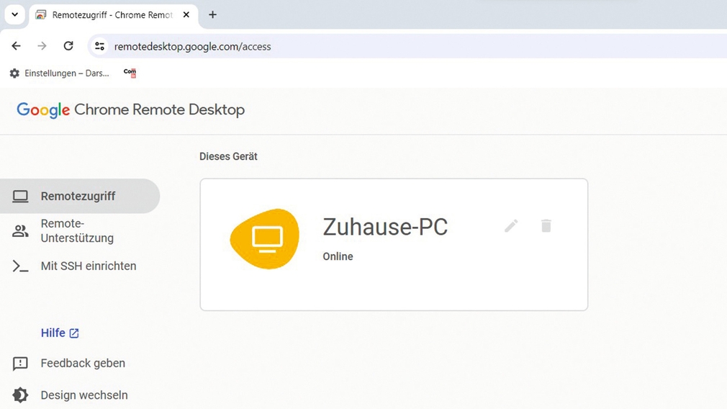The height and width of the screenshot is (409, 727).
Task: Open Remote-Unterstützung section
Action: 77,230
